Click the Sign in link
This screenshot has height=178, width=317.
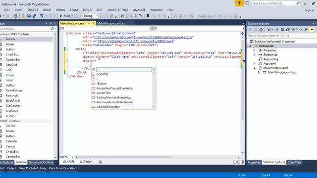point(309,10)
